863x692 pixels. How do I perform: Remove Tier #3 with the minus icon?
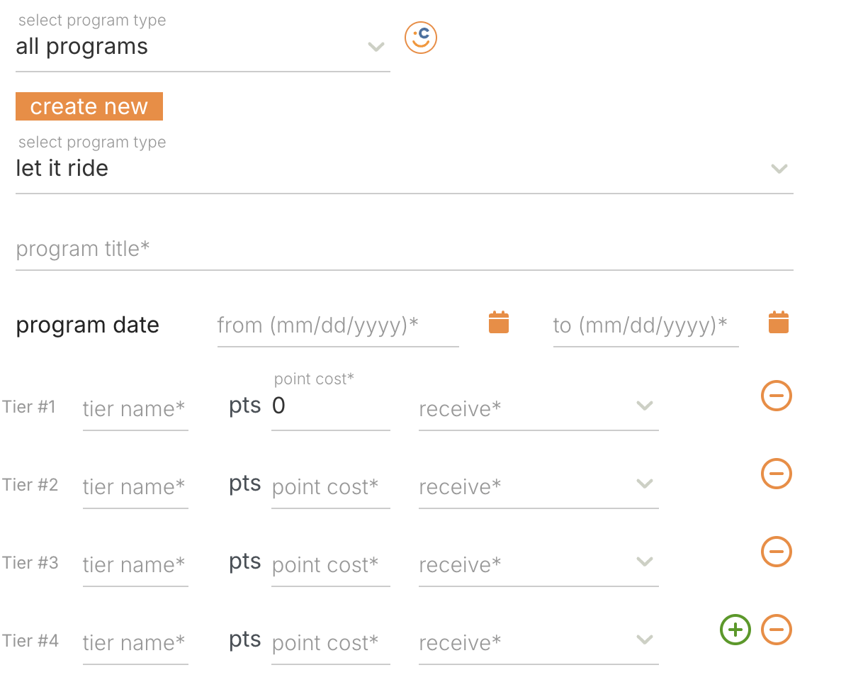776,552
